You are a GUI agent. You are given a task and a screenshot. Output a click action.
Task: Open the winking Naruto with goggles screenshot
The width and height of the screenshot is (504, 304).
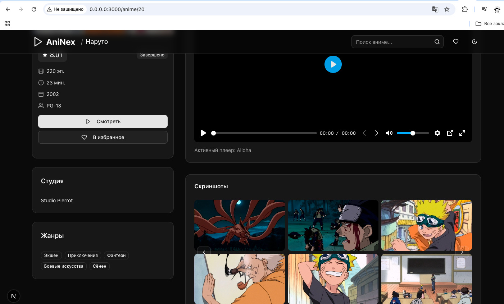pyautogui.click(x=427, y=225)
